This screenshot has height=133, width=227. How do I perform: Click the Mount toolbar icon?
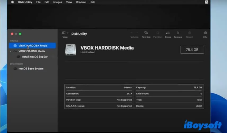tap(189, 33)
